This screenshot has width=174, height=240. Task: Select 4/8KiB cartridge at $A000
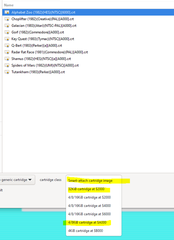click(x=87, y=222)
